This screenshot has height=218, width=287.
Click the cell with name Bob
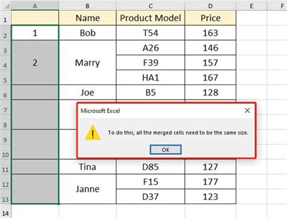coord(87,33)
